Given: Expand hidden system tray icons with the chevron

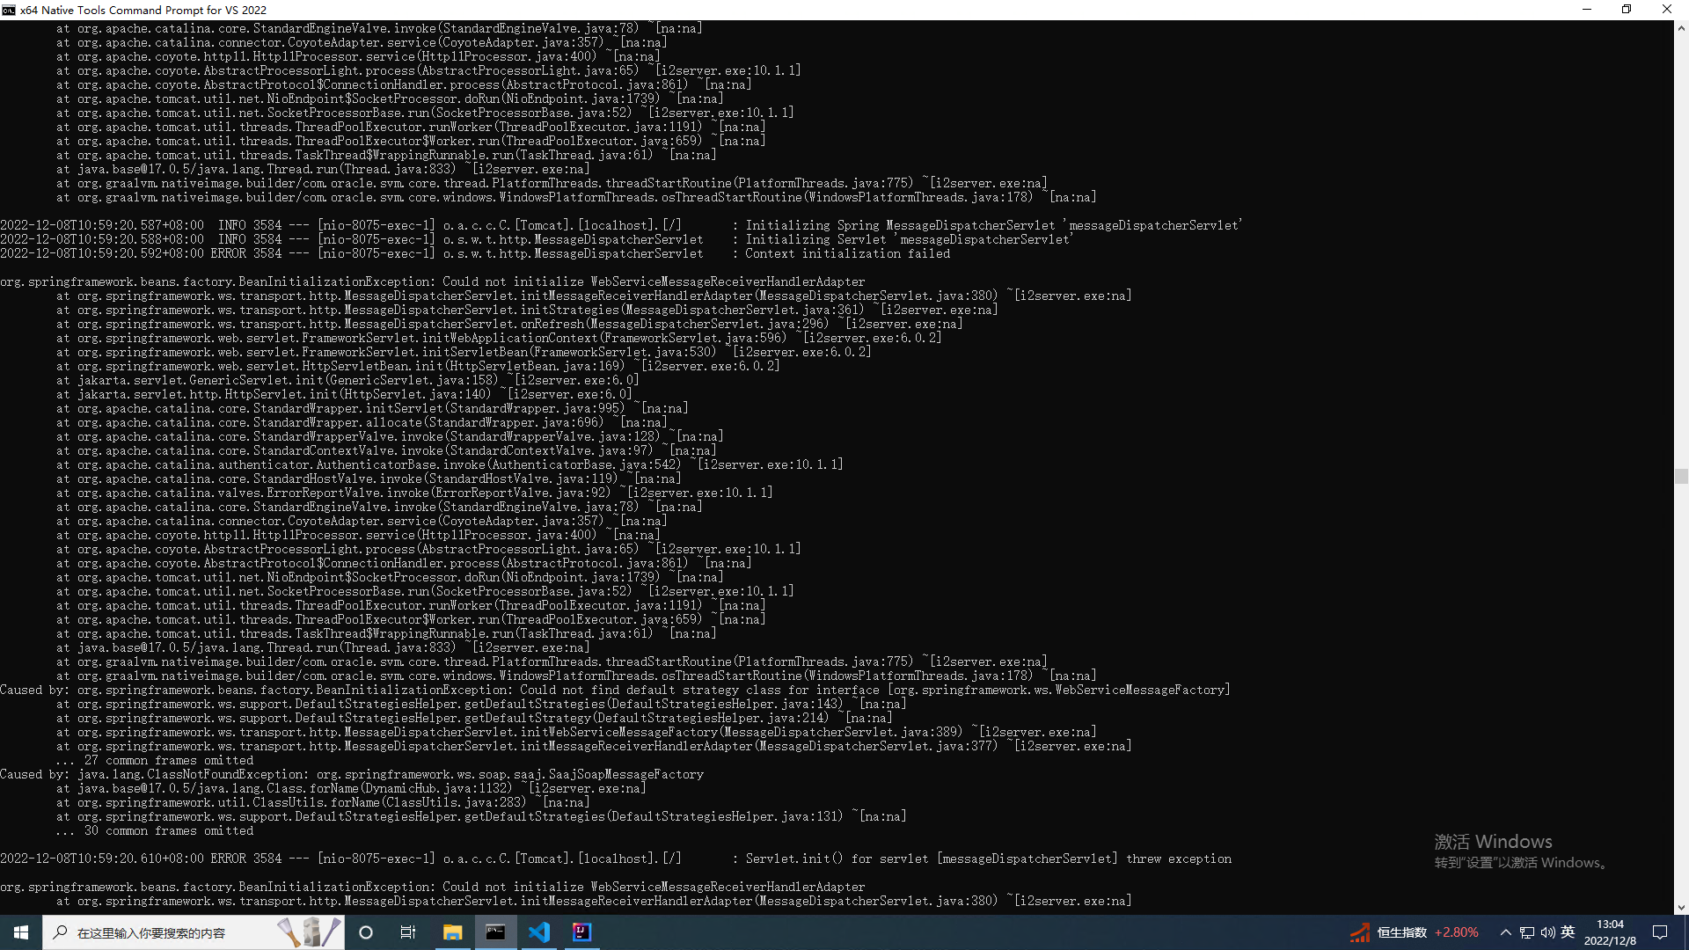Looking at the screenshot, I should point(1506,932).
